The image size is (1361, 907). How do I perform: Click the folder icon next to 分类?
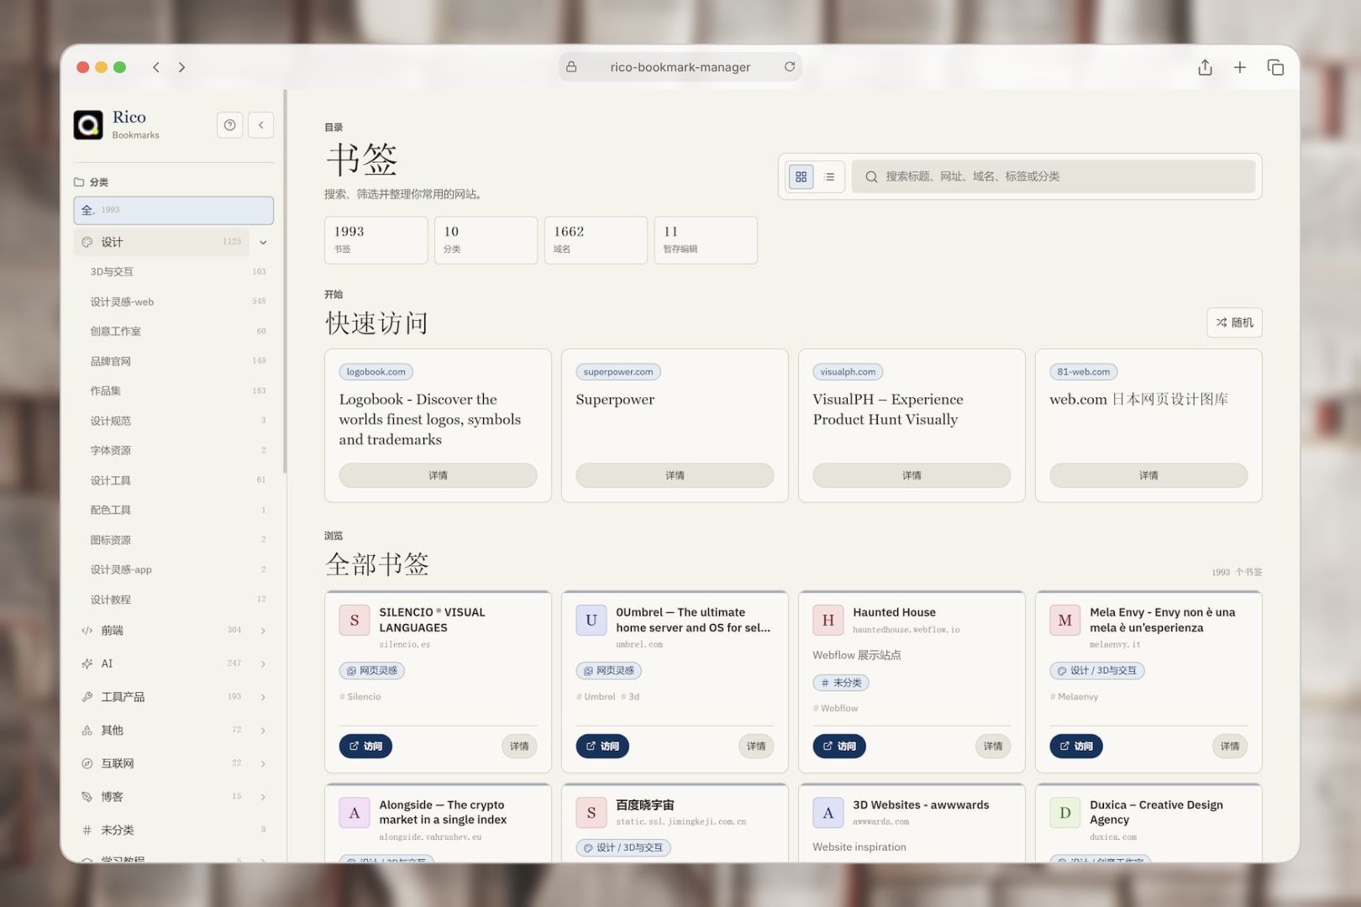(x=79, y=181)
